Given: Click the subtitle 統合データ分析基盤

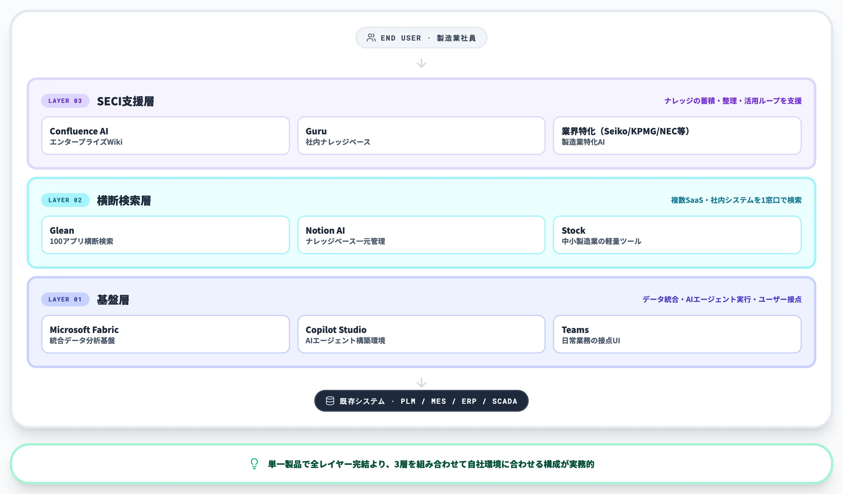Looking at the screenshot, I should pos(82,341).
